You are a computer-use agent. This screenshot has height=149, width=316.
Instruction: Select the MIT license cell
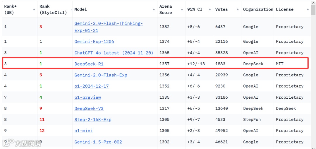click(x=280, y=64)
